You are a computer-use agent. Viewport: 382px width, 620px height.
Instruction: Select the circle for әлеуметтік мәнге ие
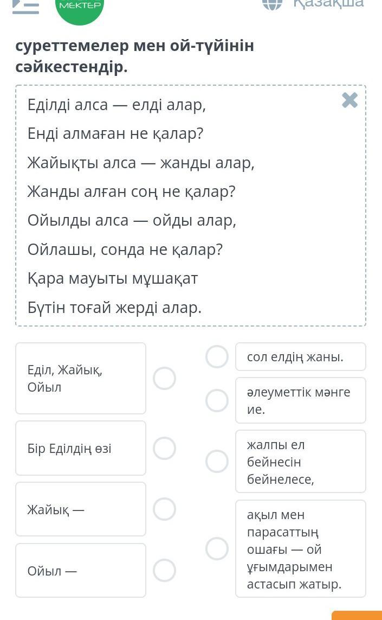pos(217,400)
